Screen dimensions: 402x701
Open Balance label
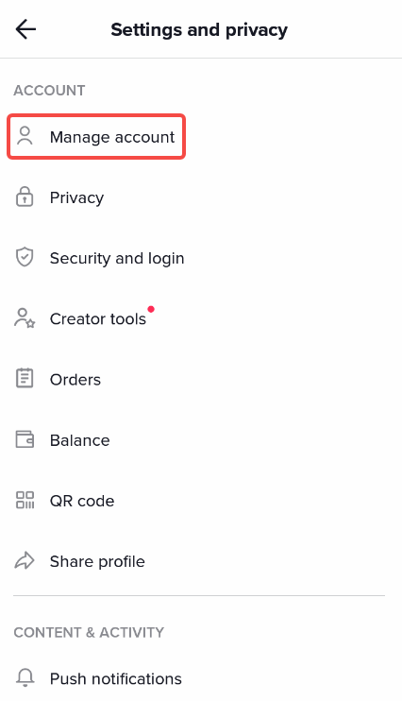tap(80, 440)
